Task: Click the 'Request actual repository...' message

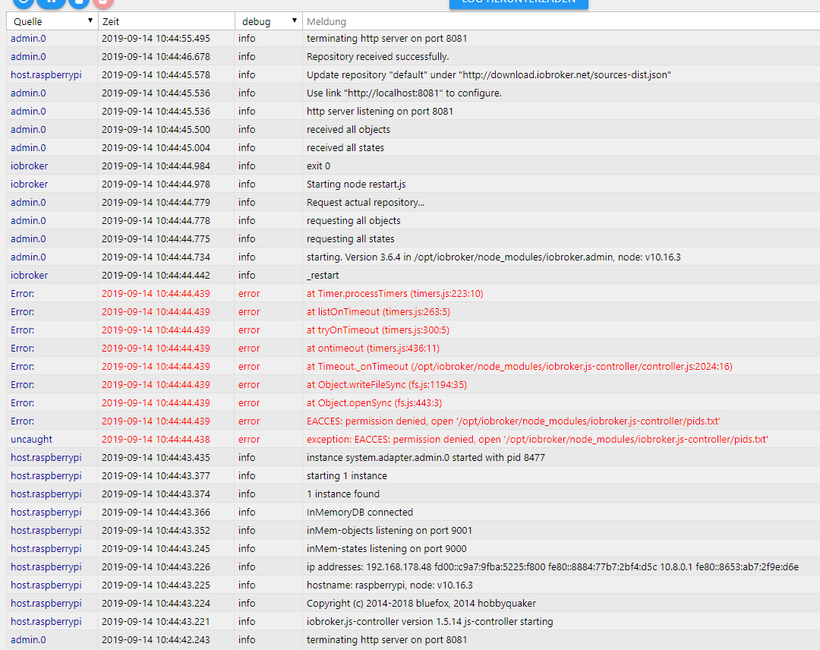Action: [365, 203]
